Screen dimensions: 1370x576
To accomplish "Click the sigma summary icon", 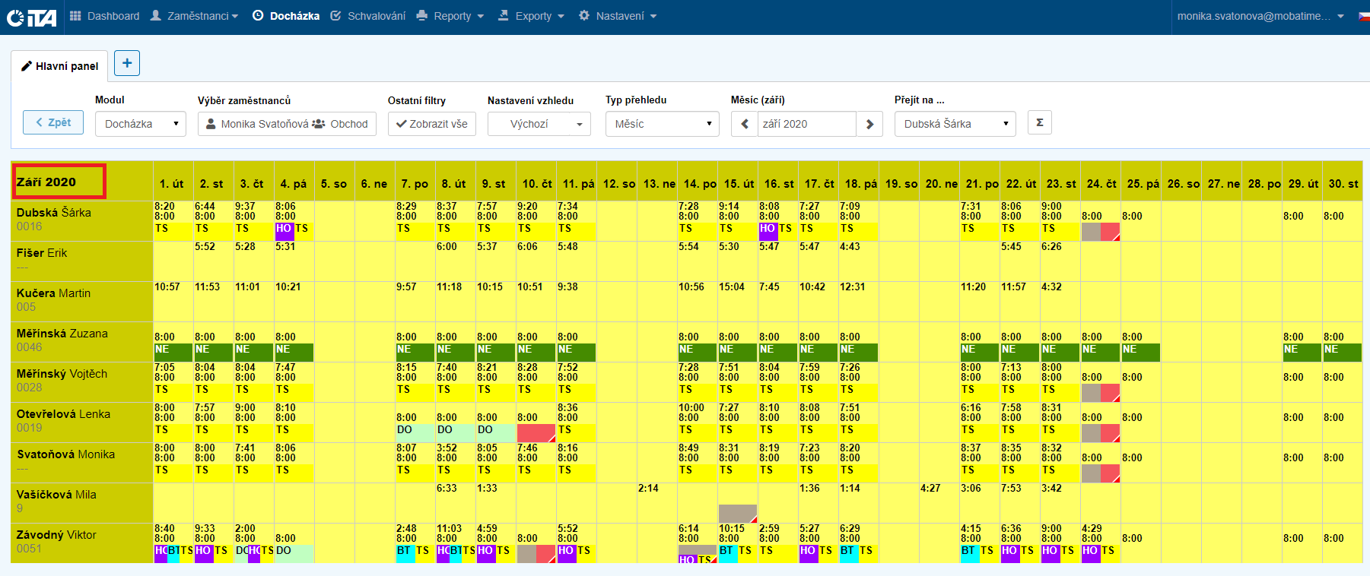I will pyautogui.click(x=1039, y=122).
